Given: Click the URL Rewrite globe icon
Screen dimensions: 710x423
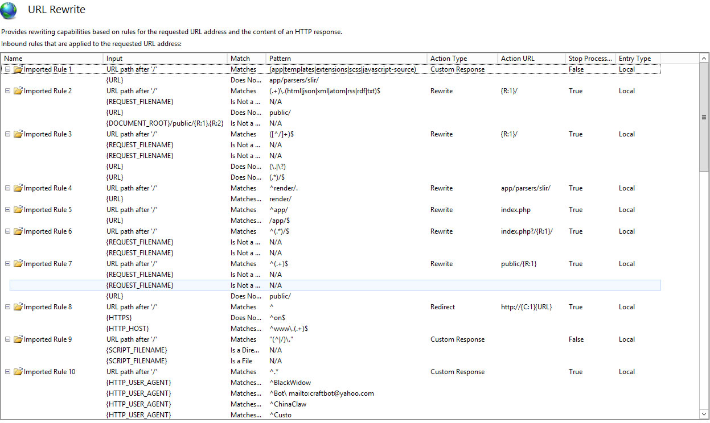Looking at the screenshot, I should [x=9, y=10].
